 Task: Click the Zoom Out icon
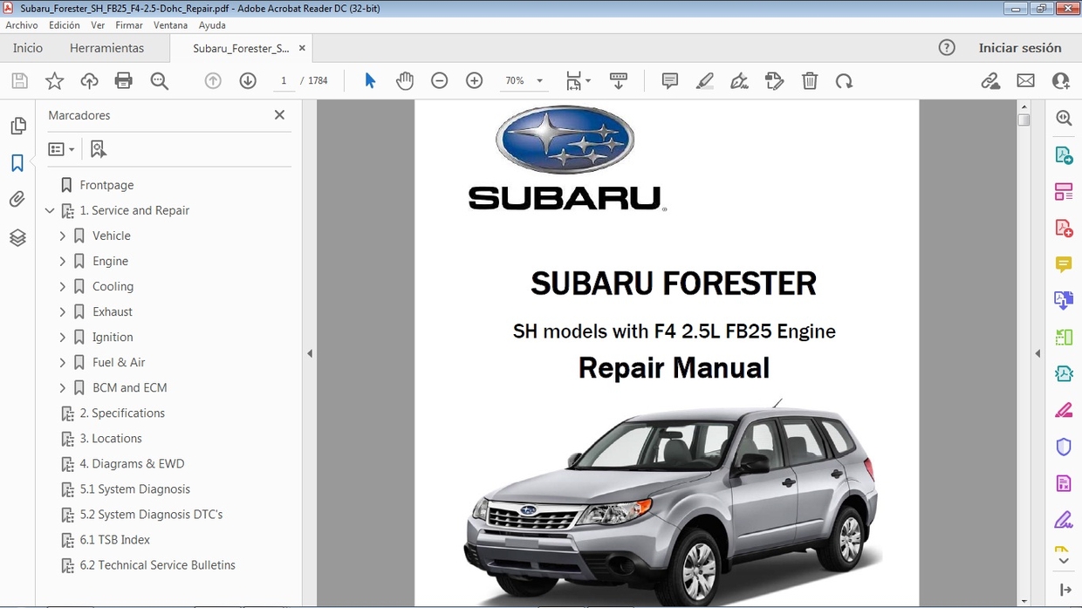(439, 80)
